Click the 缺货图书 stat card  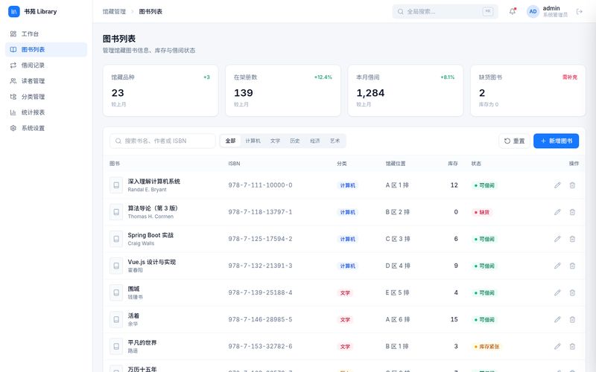click(x=528, y=90)
